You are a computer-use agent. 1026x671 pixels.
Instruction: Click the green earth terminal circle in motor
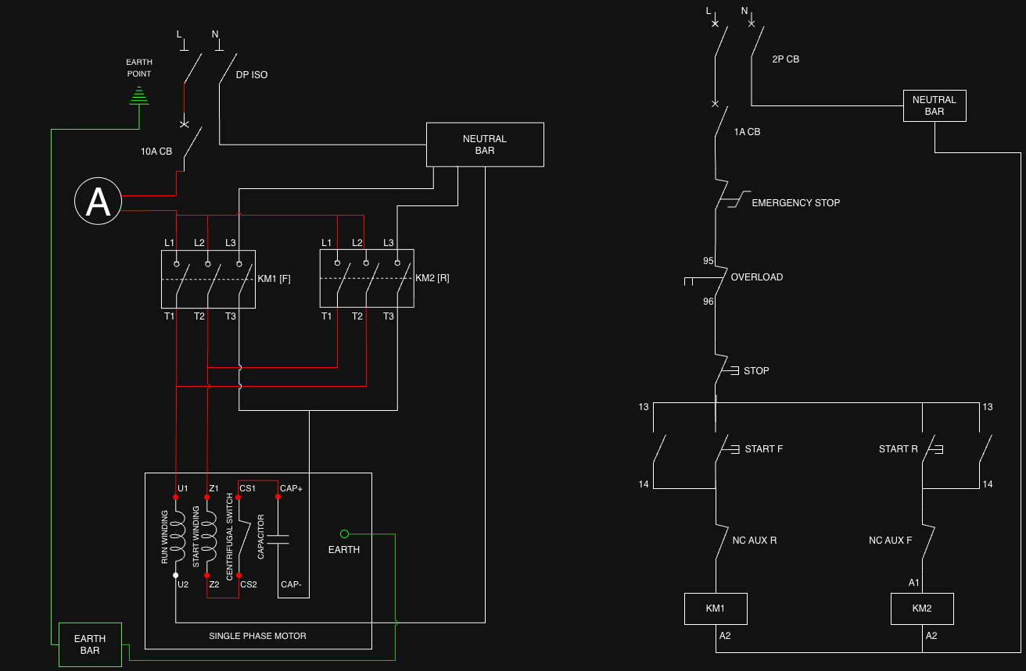click(344, 534)
